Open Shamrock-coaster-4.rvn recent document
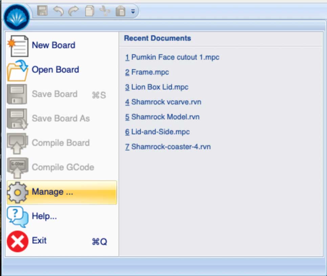This screenshot has width=327, height=276. (168, 147)
